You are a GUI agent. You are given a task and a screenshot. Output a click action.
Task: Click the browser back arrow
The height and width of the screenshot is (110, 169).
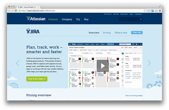pyautogui.click(x=9, y=11)
